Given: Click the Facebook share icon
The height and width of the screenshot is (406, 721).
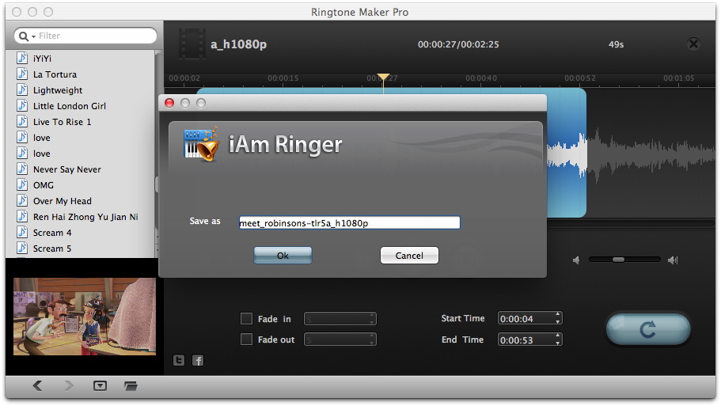Looking at the screenshot, I should [198, 360].
